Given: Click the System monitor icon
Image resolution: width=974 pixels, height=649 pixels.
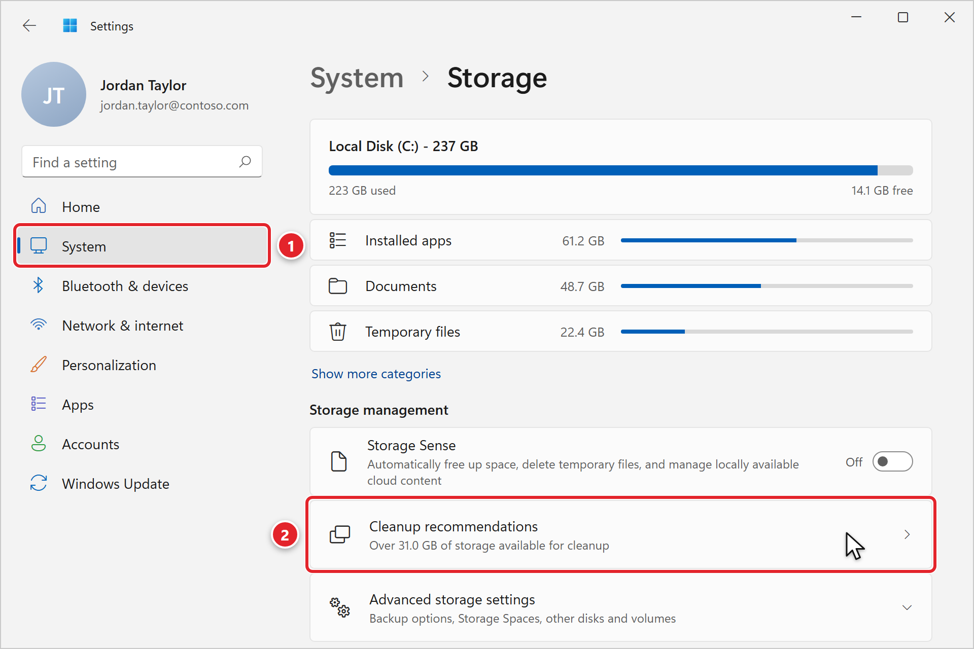Looking at the screenshot, I should point(39,246).
